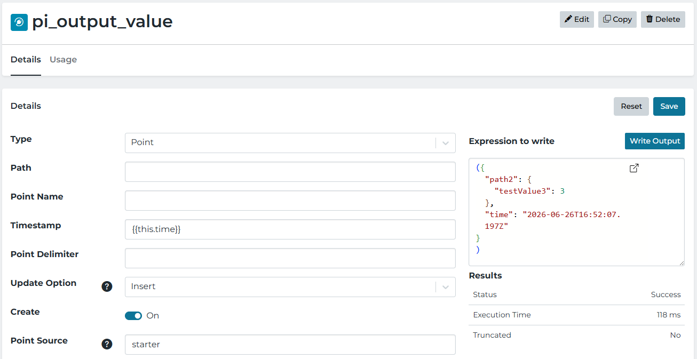This screenshot has width=697, height=359.
Task: Reset the Details form
Action: tap(631, 106)
